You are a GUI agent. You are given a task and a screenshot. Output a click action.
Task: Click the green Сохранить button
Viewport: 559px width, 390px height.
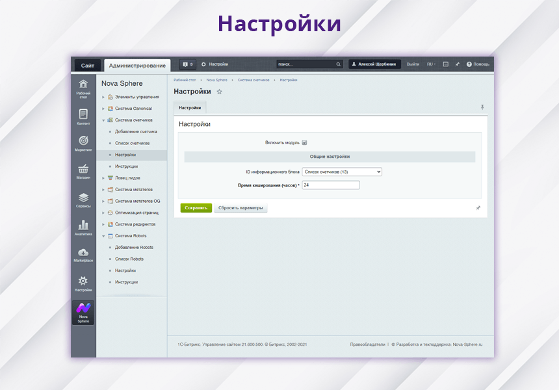[x=196, y=208]
